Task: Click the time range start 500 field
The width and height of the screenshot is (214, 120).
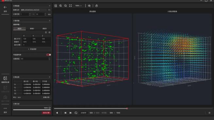Action: (x=111, y=113)
